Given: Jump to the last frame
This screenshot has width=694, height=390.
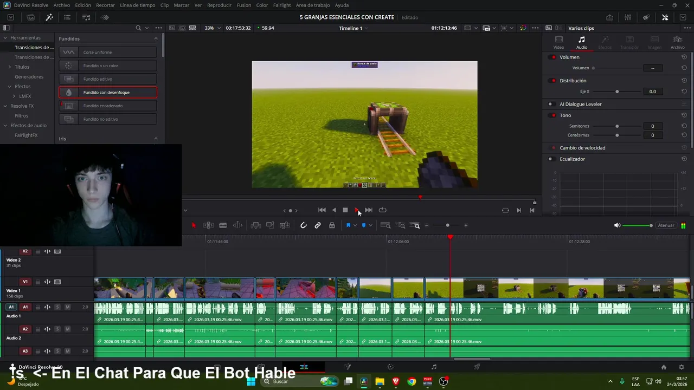Looking at the screenshot, I should click(x=369, y=210).
